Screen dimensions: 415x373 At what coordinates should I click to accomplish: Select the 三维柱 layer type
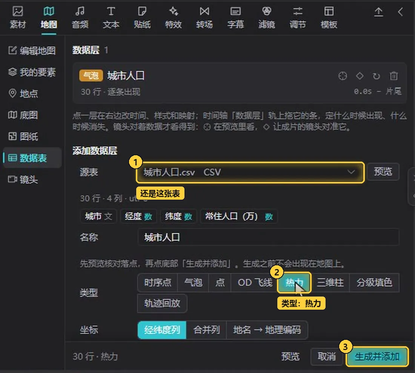pyautogui.click(x=330, y=283)
